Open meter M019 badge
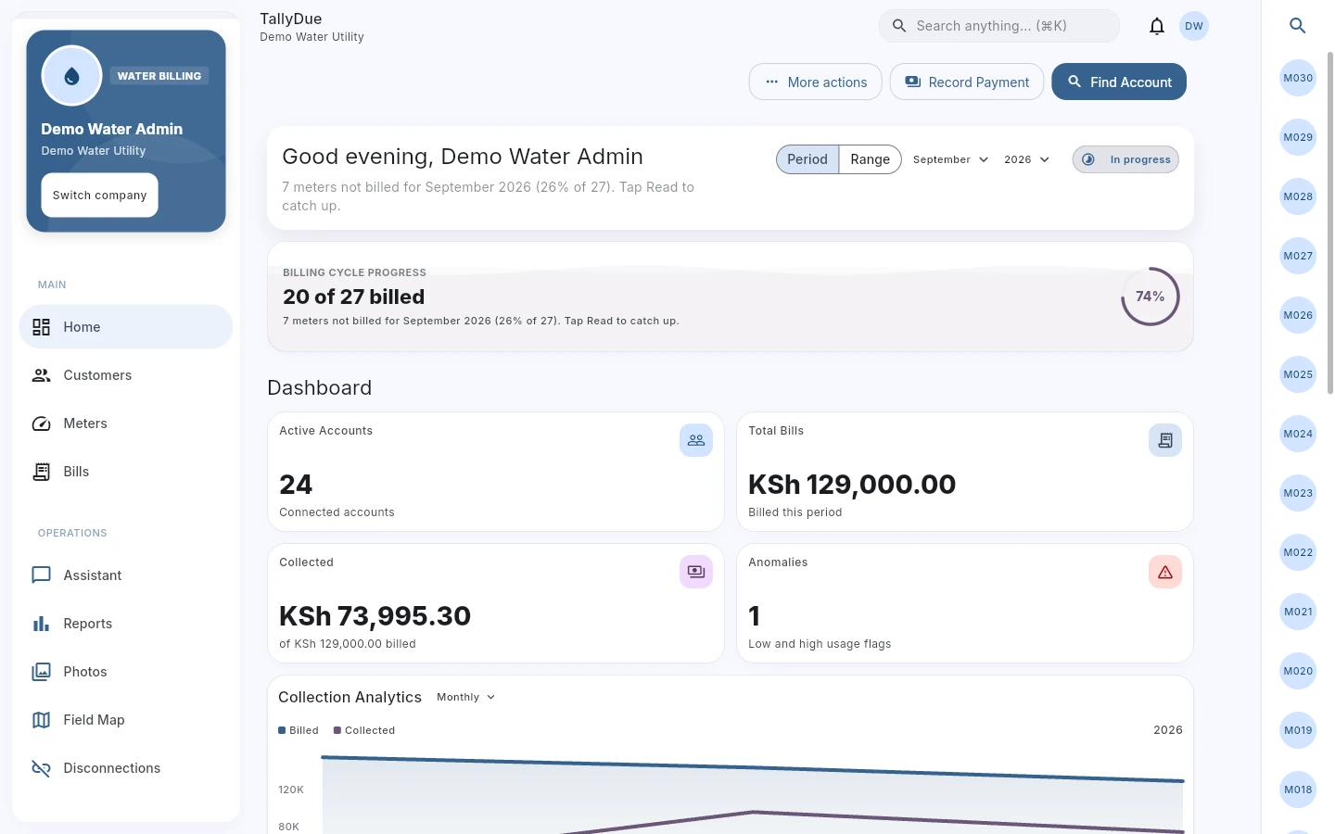The height and width of the screenshot is (834, 1335). point(1298,730)
